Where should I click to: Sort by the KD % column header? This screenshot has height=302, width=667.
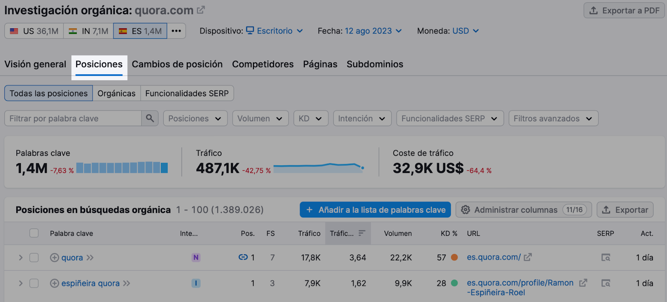click(x=449, y=233)
